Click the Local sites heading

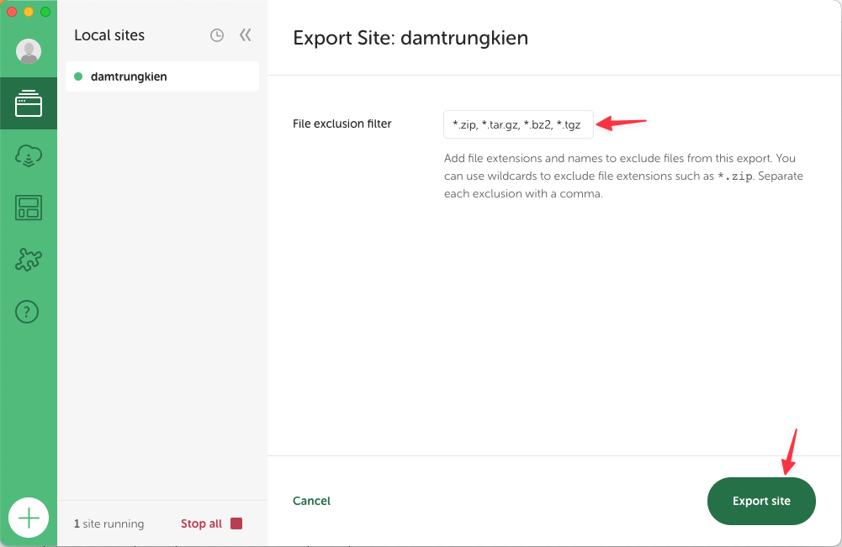click(x=109, y=35)
